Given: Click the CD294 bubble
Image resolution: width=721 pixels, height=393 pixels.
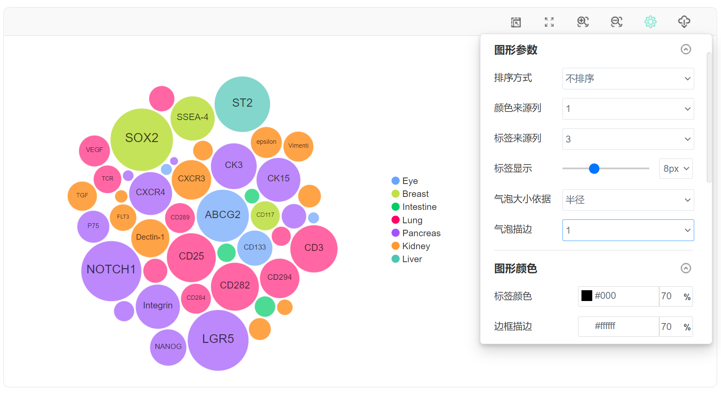Looking at the screenshot, I should click(x=280, y=278).
